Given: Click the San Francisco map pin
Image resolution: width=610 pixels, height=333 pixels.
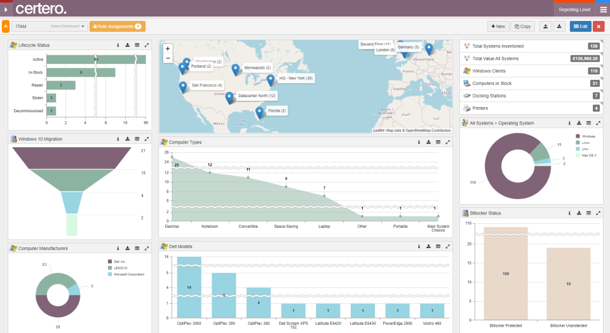Looking at the screenshot, I should 183,87.
